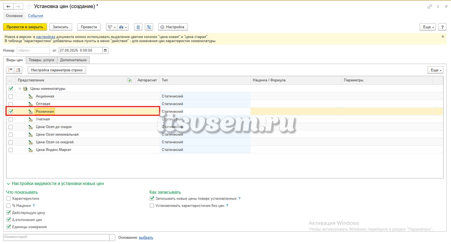Screen dimensions: 451x244
Task: Move the row up icon
Action: 11,70
